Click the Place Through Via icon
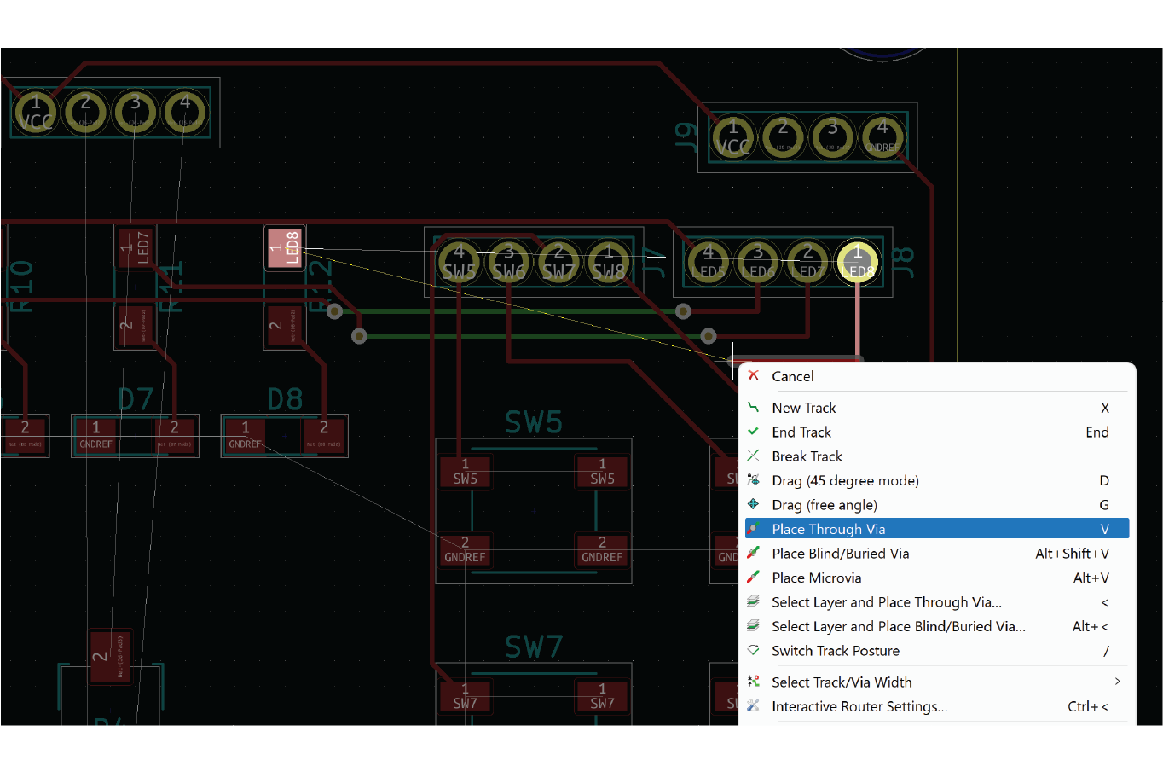This screenshot has width=1163, height=772. [753, 529]
